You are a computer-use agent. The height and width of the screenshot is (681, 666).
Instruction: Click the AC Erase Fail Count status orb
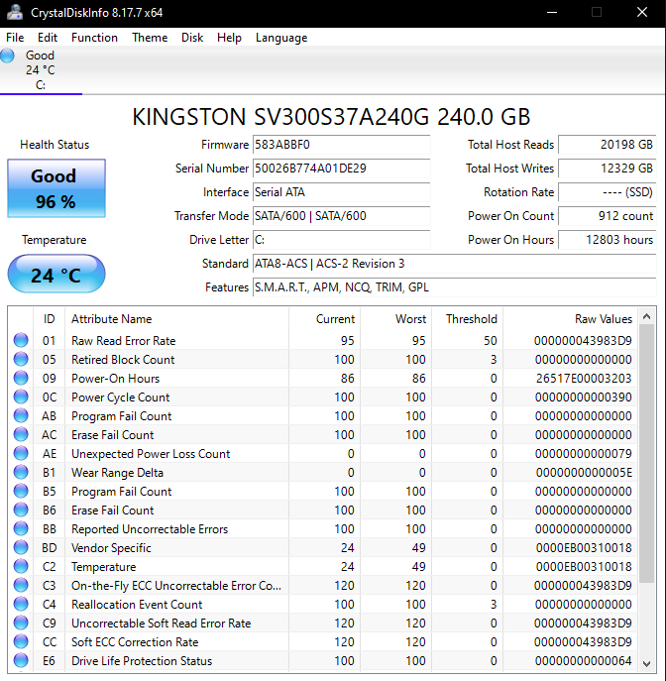click(21, 434)
